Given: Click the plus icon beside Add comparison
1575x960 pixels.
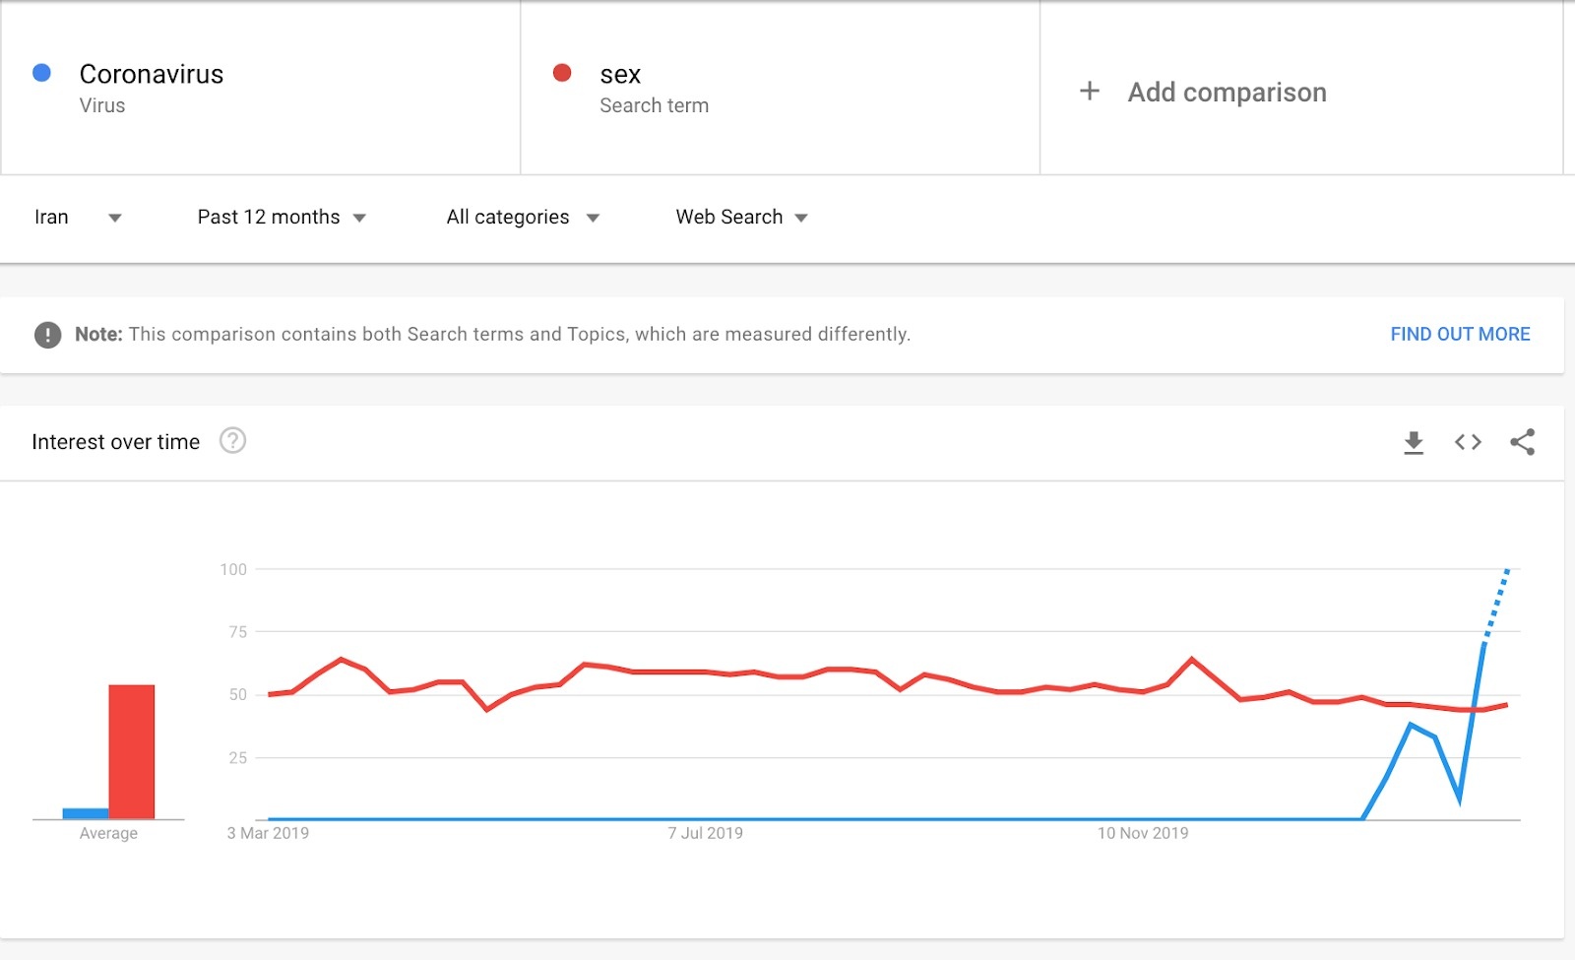Looking at the screenshot, I should 1089,92.
